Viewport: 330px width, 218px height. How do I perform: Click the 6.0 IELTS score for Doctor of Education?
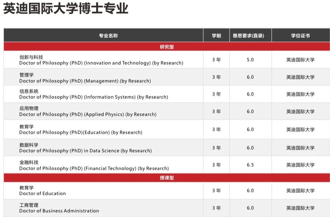pyautogui.click(x=250, y=191)
